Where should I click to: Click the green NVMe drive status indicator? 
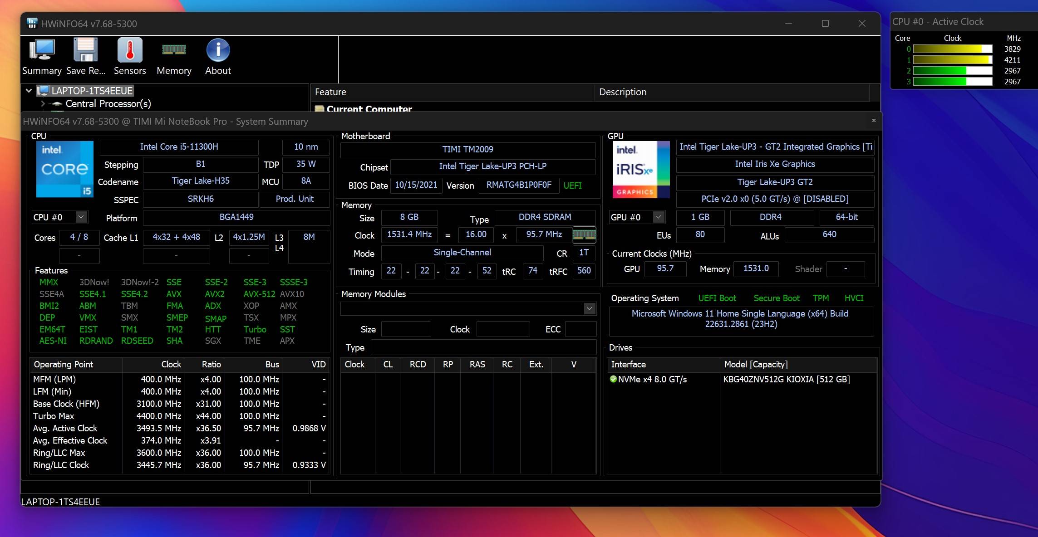point(614,379)
